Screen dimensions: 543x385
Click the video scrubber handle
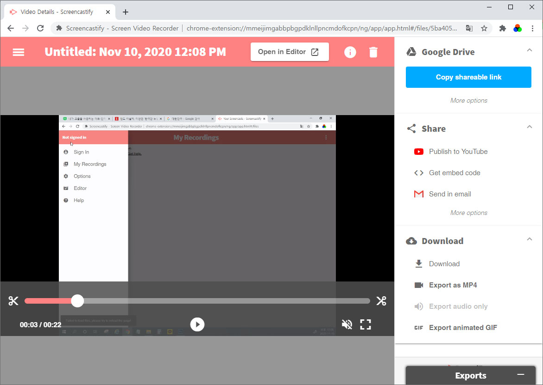tap(77, 301)
